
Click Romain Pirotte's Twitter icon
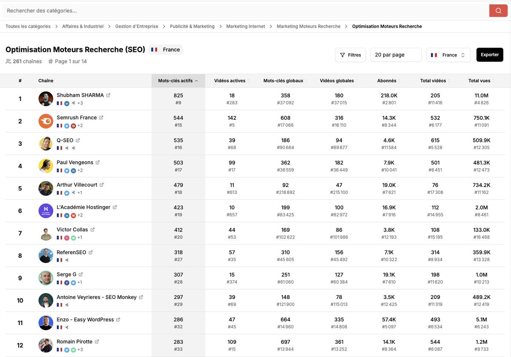click(x=67, y=350)
